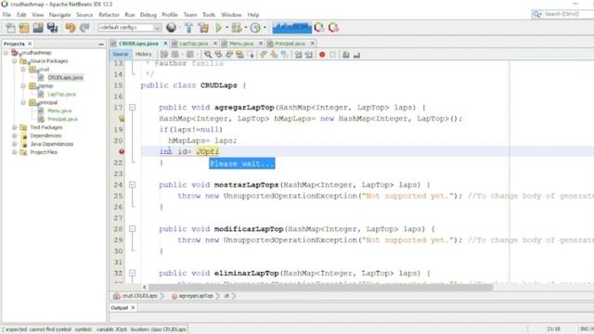Click the Build Project hammer icon
Screen dimensions: 594x334
click(x=188, y=28)
